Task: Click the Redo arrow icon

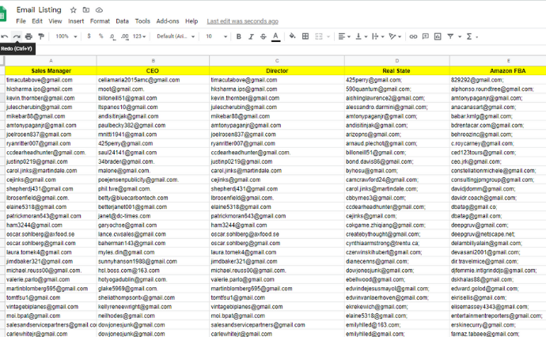Action: 17,36
